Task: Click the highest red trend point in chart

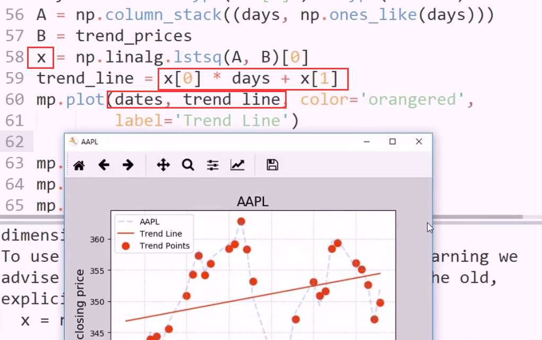Action: click(x=242, y=221)
